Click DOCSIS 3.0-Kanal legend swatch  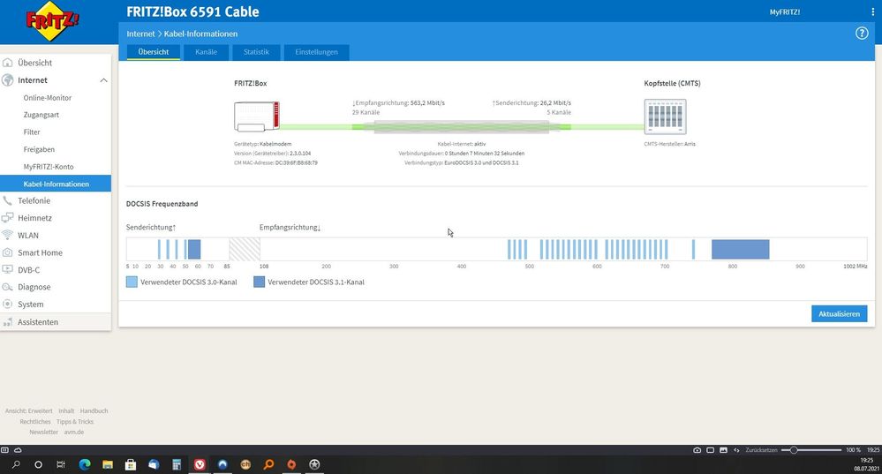tap(132, 282)
